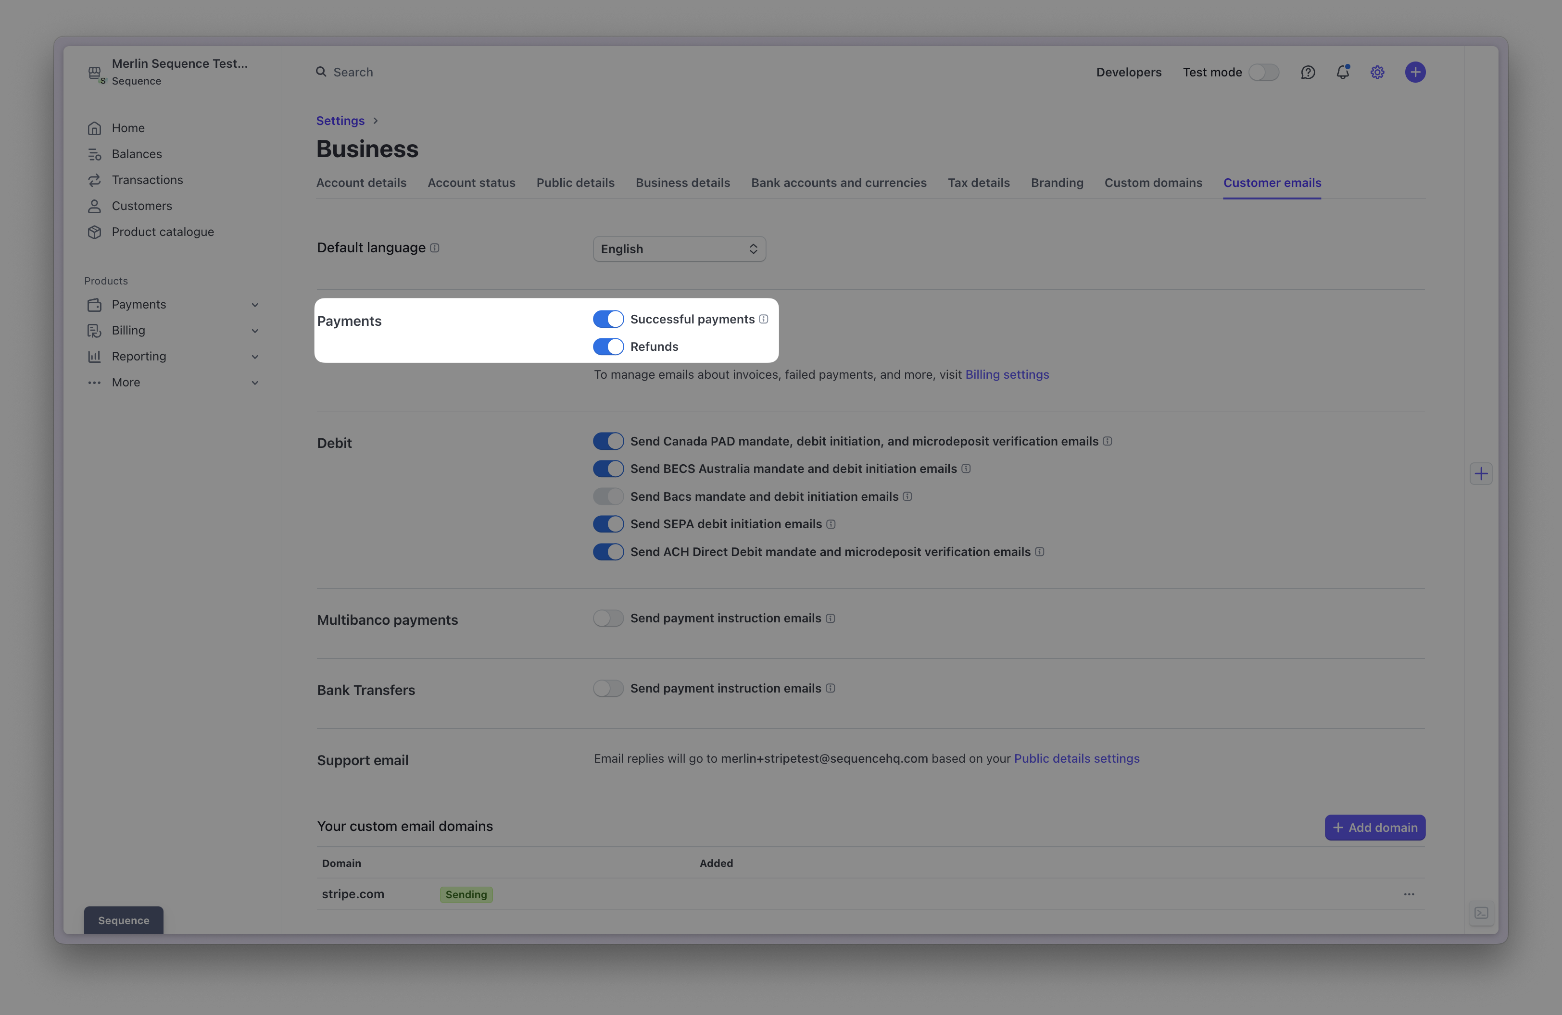1562x1015 pixels.
Task: Switch to Business details tab
Action: (682, 183)
